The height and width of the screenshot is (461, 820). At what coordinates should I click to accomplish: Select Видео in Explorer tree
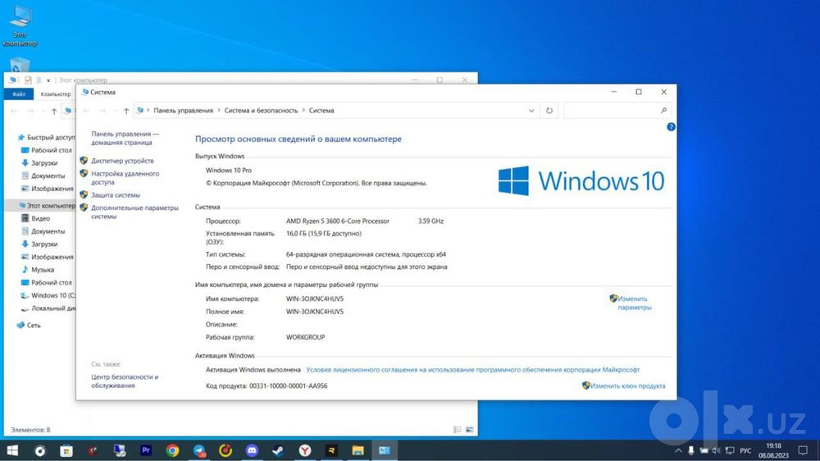[x=40, y=218]
